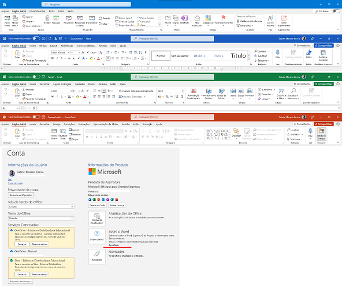Image resolution: width=342 pixels, height=288 pixels.
Task: Click Formatar como Tabela icon in Excel
Action: (x=209, y=91)
